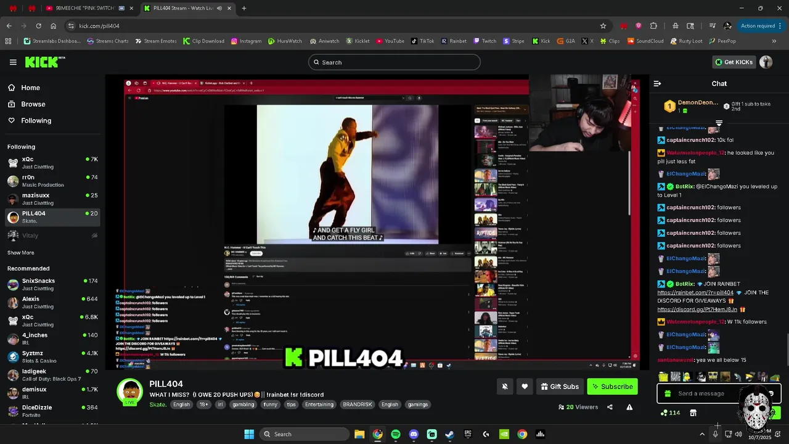
Task: Open Chrome home page via house icon
Action: [53, 26]
